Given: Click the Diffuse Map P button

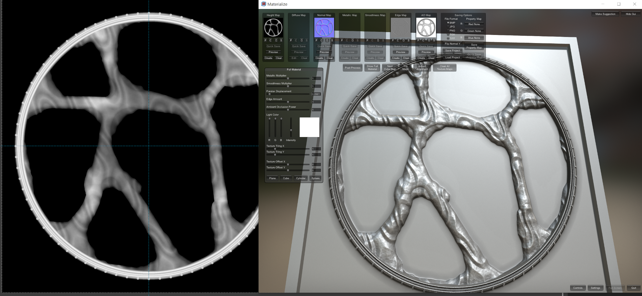Looking at the screenshot, I should coord(291,40).
